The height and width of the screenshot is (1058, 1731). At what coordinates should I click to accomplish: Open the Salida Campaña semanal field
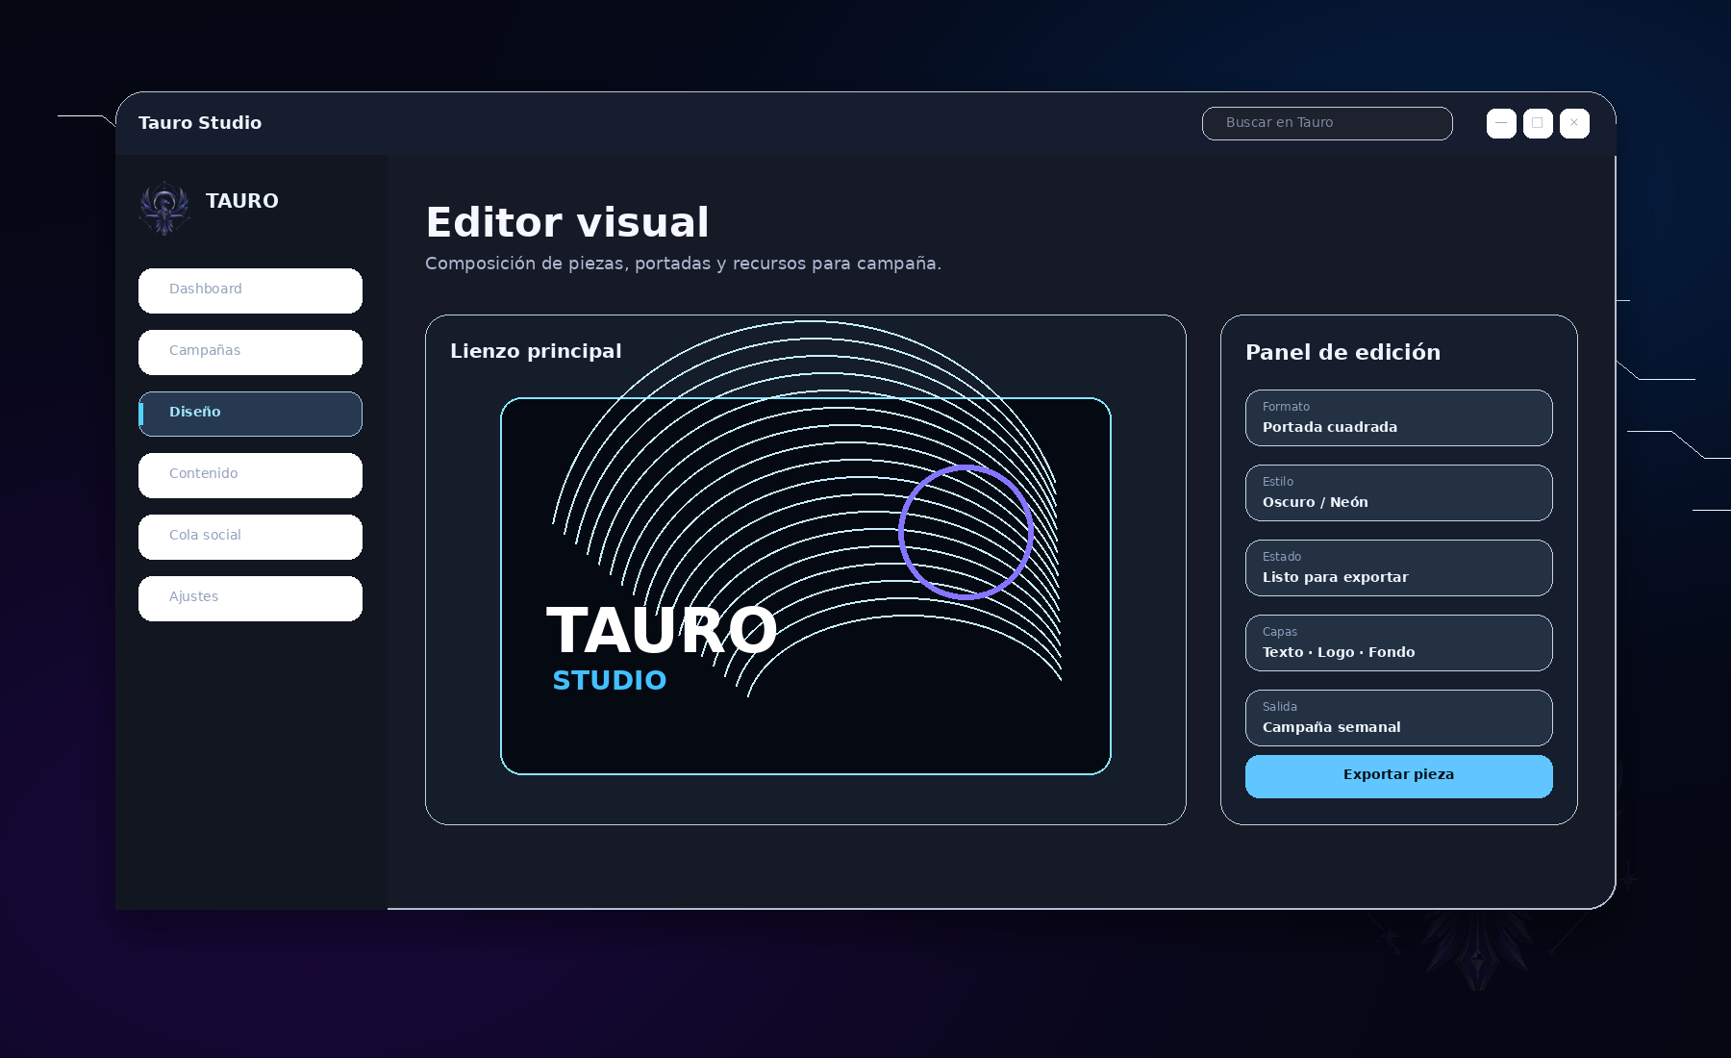click(1398, 718)
